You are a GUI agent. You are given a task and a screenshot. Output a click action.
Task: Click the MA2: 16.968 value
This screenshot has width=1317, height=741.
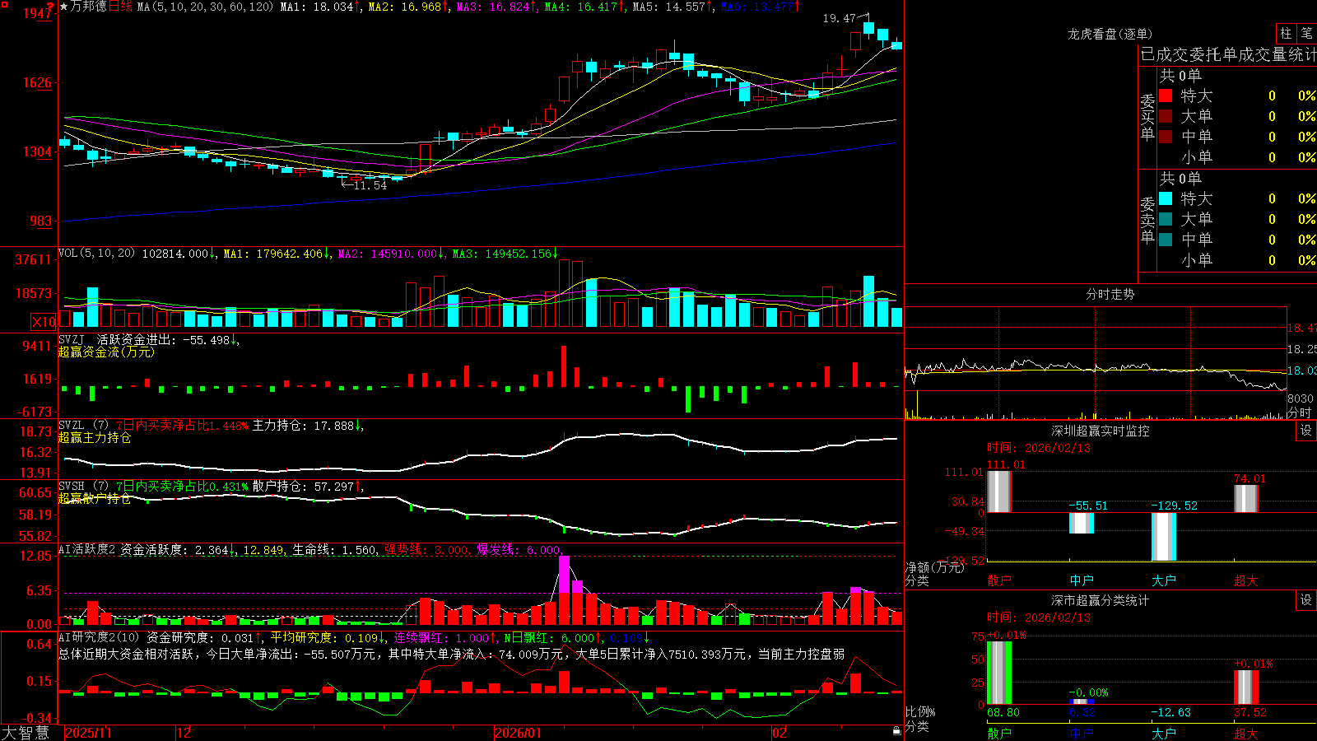(408, 7)
